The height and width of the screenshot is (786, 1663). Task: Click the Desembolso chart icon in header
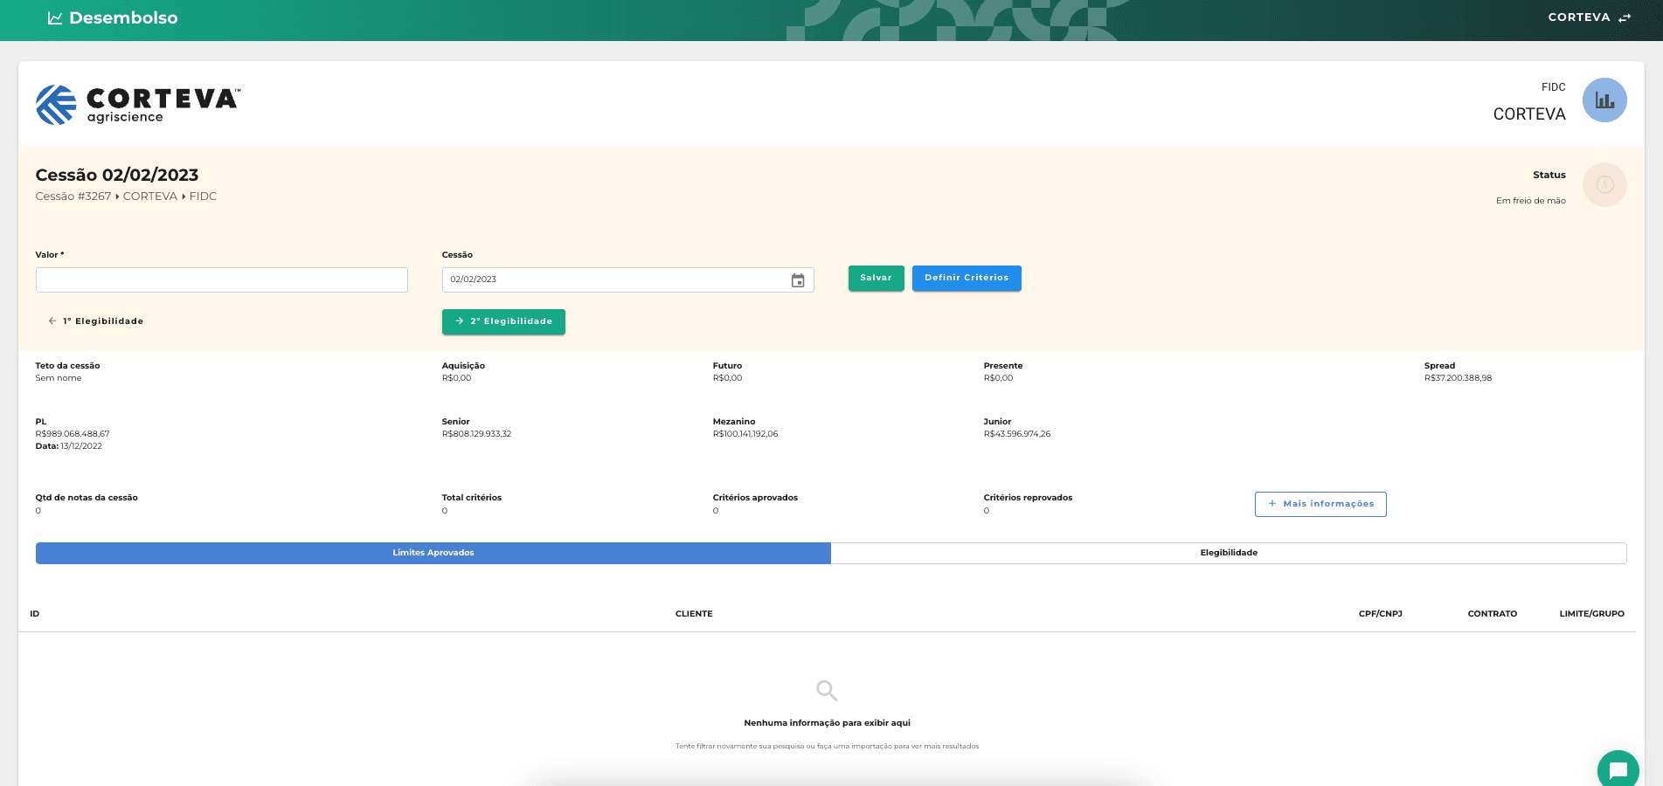[x=55, y=17]
